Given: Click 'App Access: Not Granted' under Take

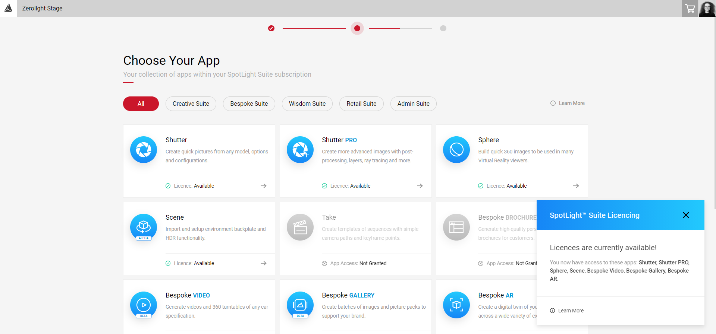Looking at the screenshot, I should [x=358, y=263].
